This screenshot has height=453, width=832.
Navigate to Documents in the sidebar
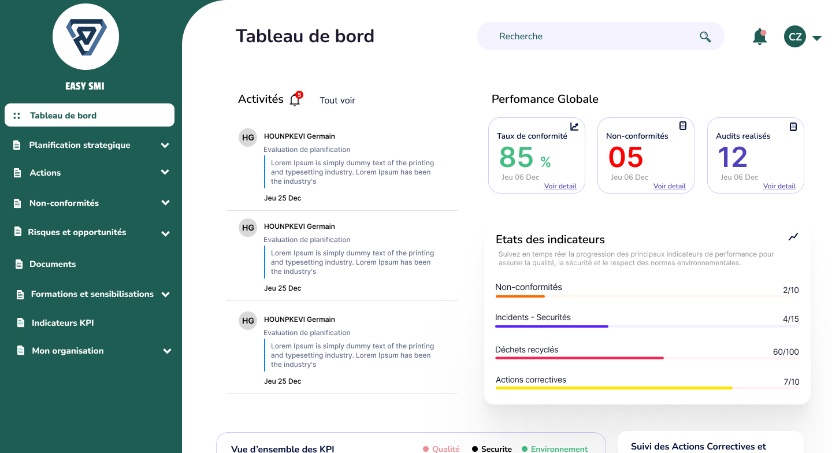point(52,264)
